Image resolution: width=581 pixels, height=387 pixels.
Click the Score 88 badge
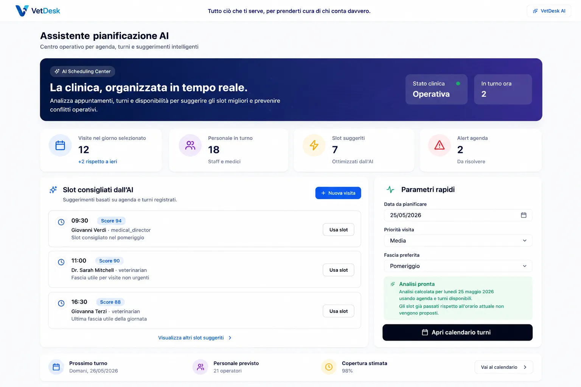pos(110,302)
